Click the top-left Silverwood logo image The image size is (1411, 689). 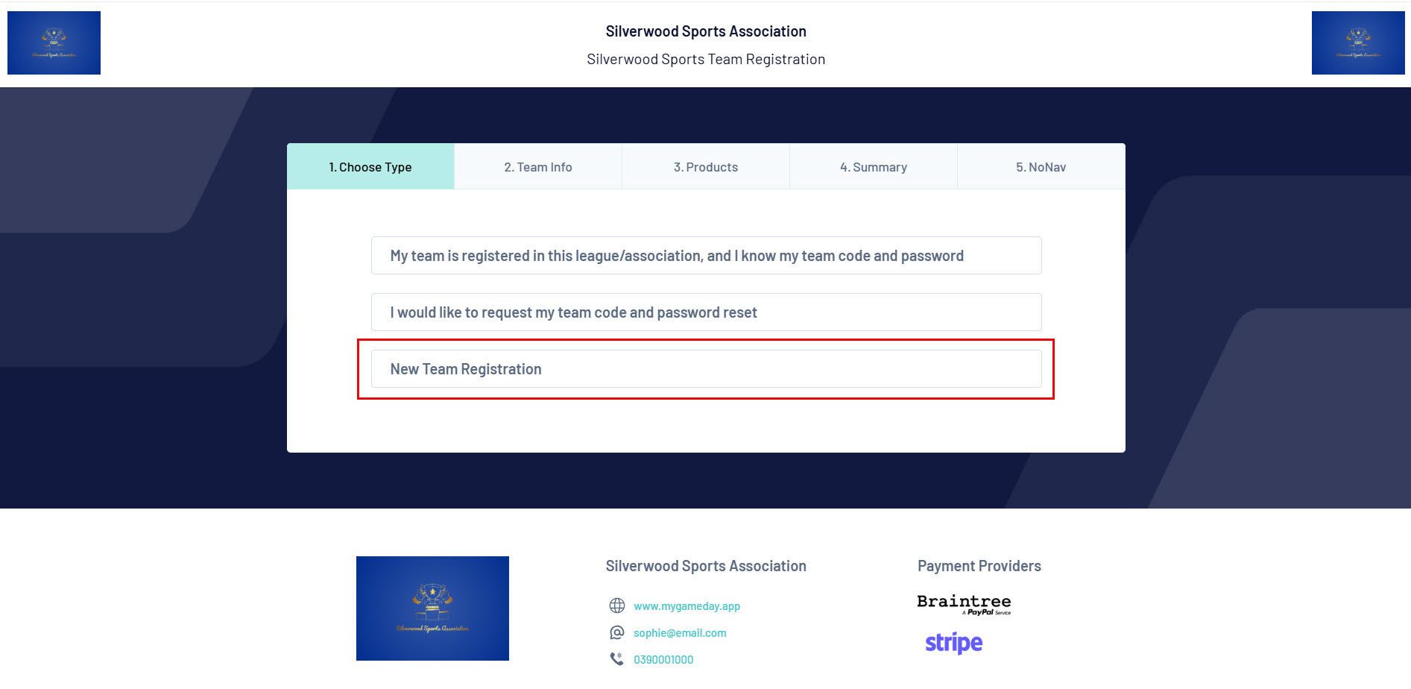[x=54, y=43]
